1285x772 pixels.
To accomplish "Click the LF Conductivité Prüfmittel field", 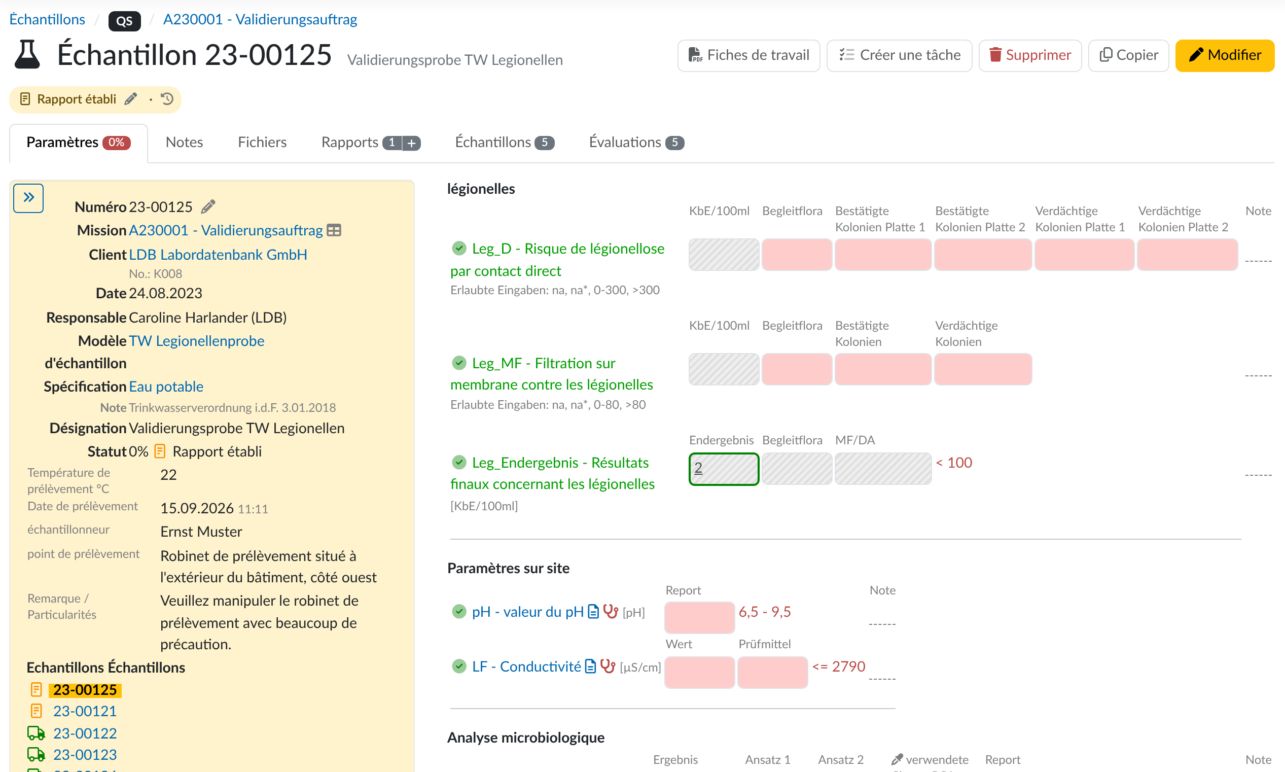I will coord(772,672).
